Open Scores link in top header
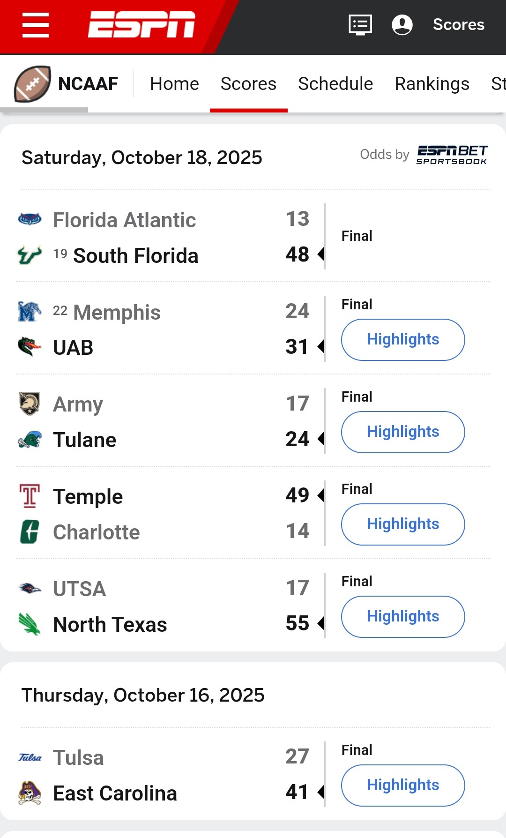The height and width of the screenshot is (838, 506). tap(458, 24)
